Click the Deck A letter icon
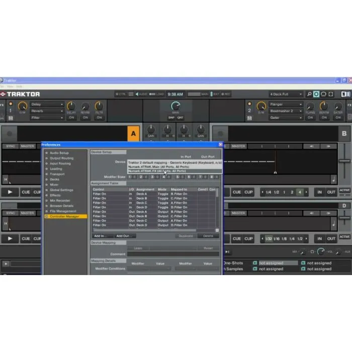The image size is (352, 352). click(133, 134)
